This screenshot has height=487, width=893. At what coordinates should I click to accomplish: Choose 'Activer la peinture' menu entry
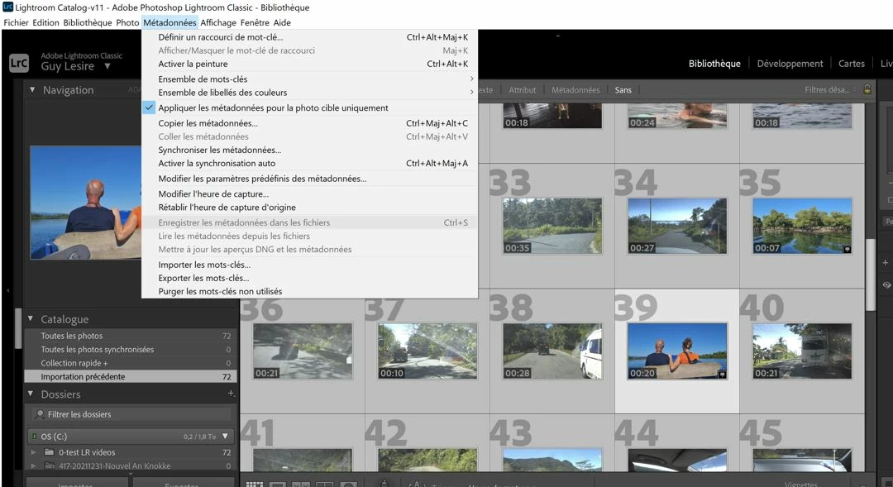click(x=309, y=64)
